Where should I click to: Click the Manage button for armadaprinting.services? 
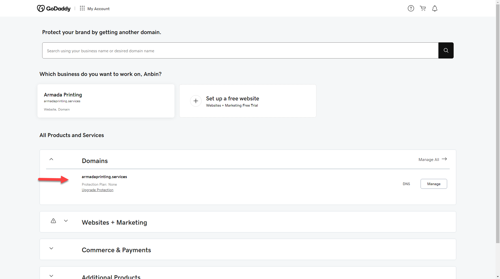click(x=434, y=184)
